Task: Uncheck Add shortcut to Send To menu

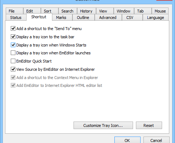Action: click(13, 29)
